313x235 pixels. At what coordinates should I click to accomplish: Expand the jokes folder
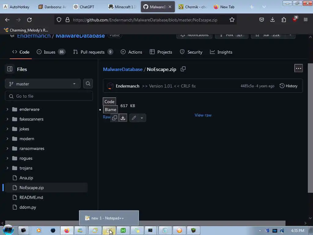click(x=7, y=129)
